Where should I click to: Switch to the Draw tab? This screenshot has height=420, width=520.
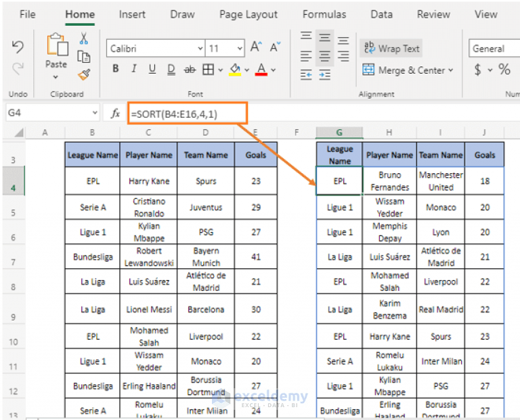pos(182,14)
